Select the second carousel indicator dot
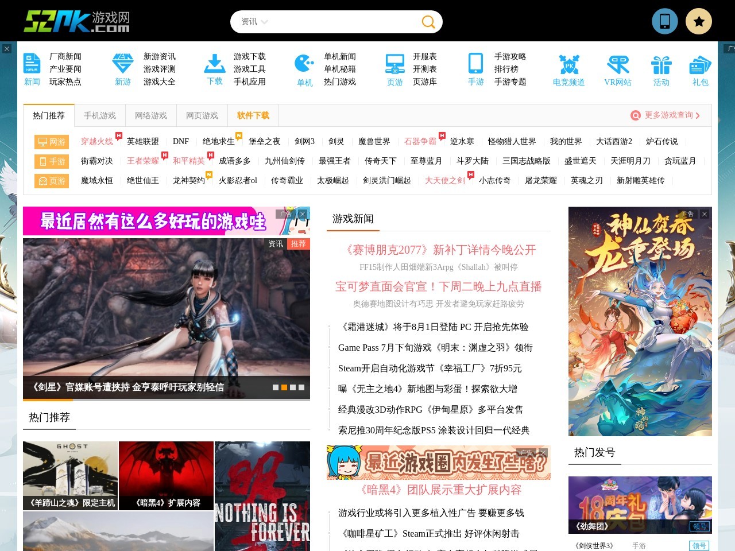 [284, 387]
